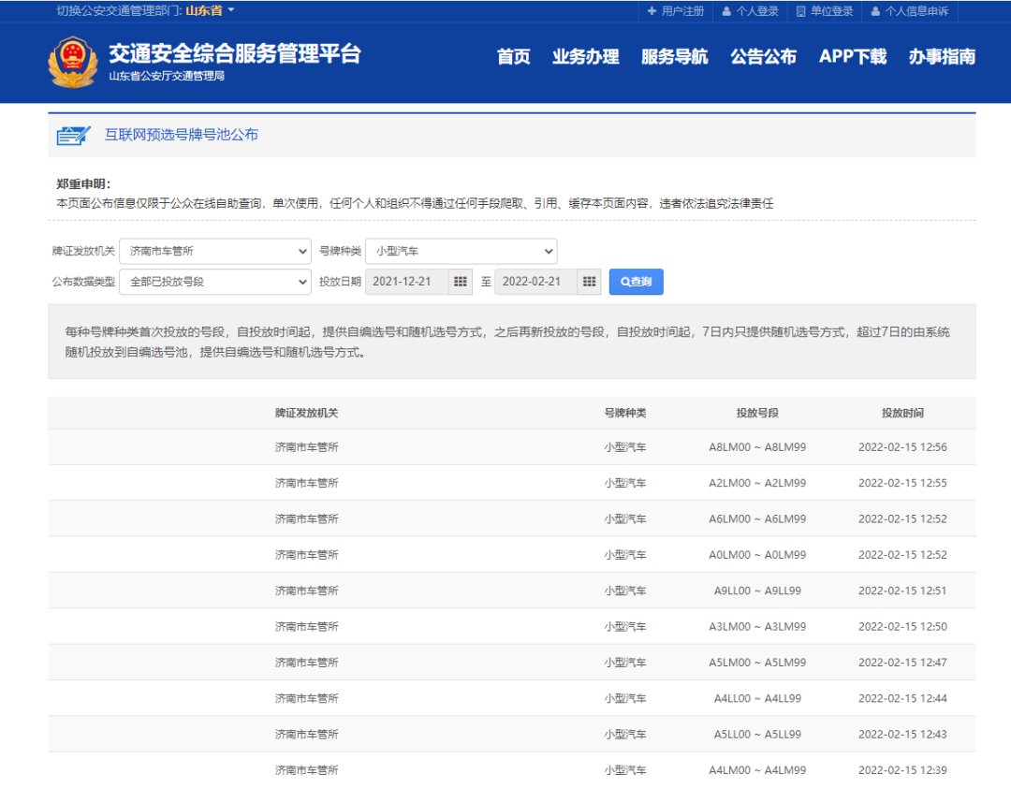Viewport: 1011px width, 788px height.
Task: Open the 业务办理 navigation menu
Action: point(585,57)
